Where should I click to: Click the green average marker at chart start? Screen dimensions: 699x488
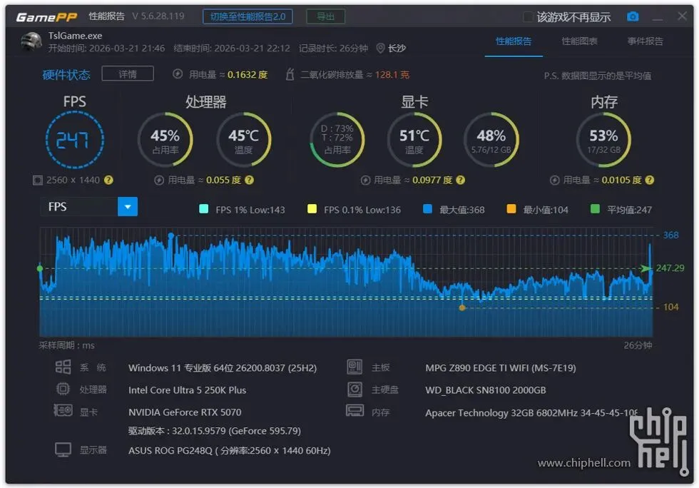(x=40, y=268)
